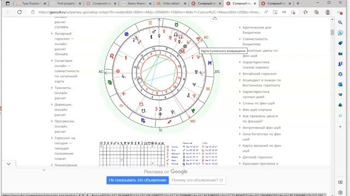Add a sidebar app with plus icon

(340, 127)
